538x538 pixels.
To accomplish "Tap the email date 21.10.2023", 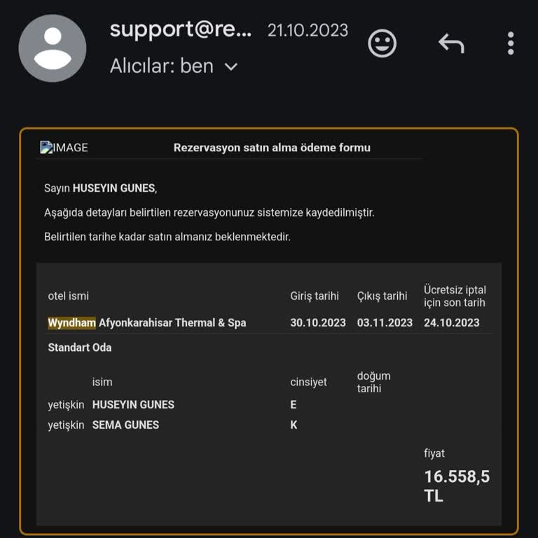I will pyautogui.click(x=308, y=30).
